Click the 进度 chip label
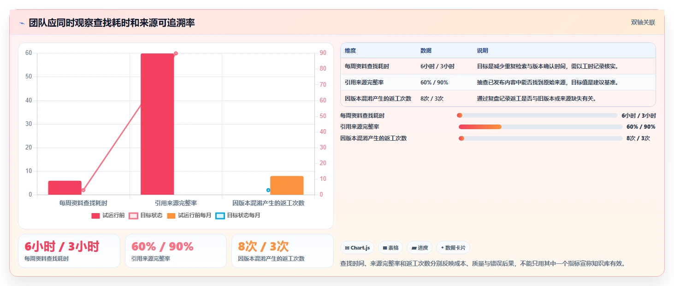This screenshot has width=674, height=286. pyautogui.click(x=423, y=248)
